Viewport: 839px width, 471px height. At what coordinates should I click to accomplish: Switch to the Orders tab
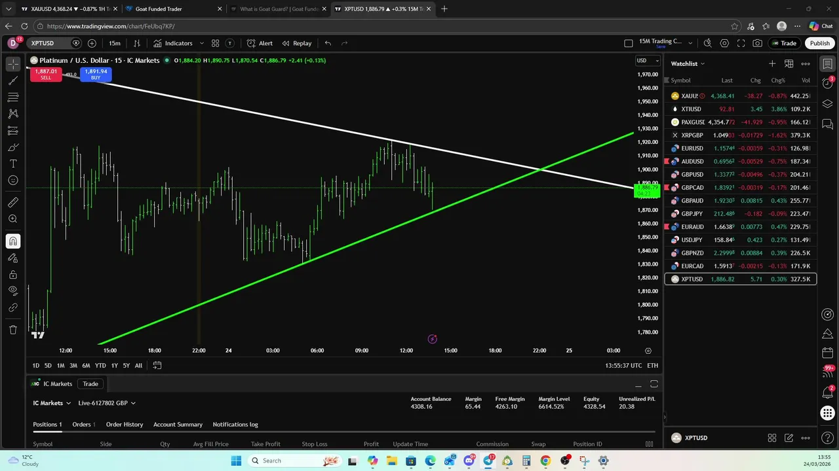[84, 425]
